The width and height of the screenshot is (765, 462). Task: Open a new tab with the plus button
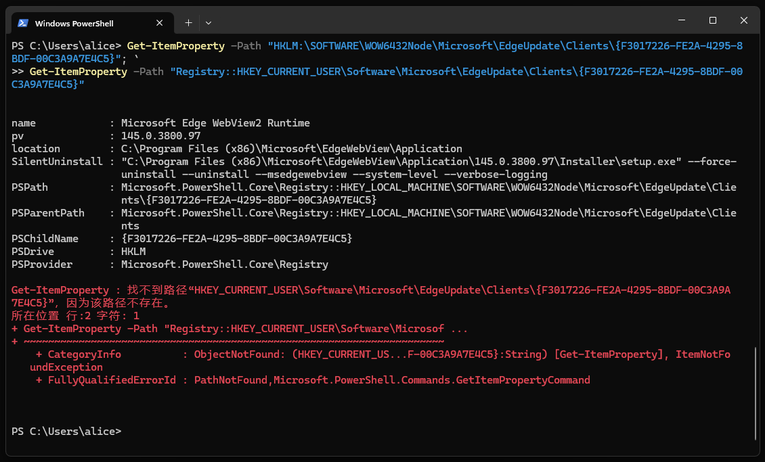click(x=188, y=23)
